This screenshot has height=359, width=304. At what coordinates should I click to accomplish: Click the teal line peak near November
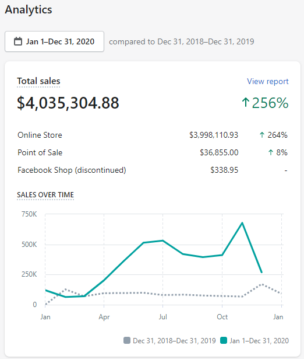pyautogui.click(x=242, y=222)
